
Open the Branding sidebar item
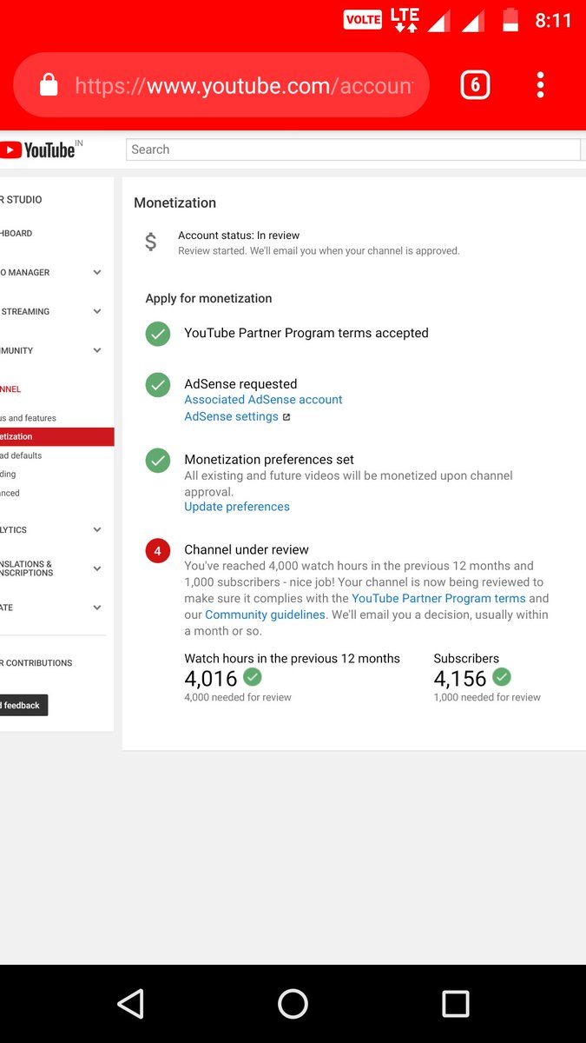pos(9,474)
